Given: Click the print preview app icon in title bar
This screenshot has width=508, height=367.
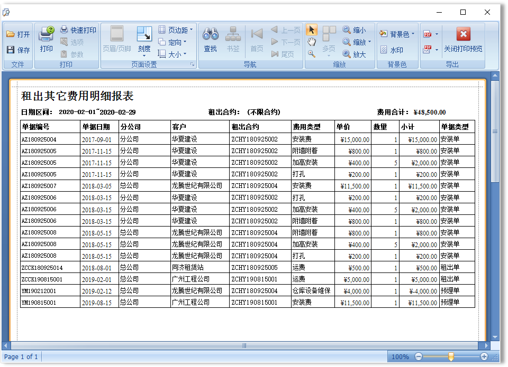Looking at the screenshot, I should [x=6, y=13].
